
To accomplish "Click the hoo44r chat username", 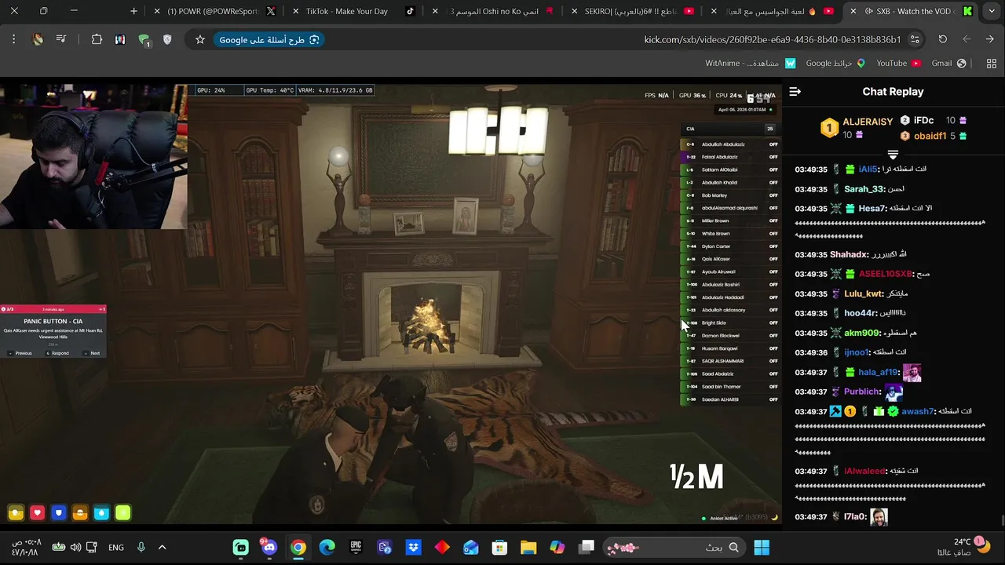I will 861,313.
